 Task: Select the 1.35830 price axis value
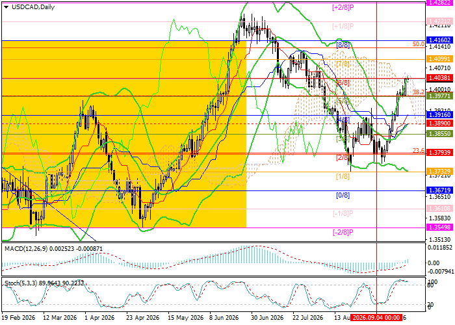[x=440, y=218]
